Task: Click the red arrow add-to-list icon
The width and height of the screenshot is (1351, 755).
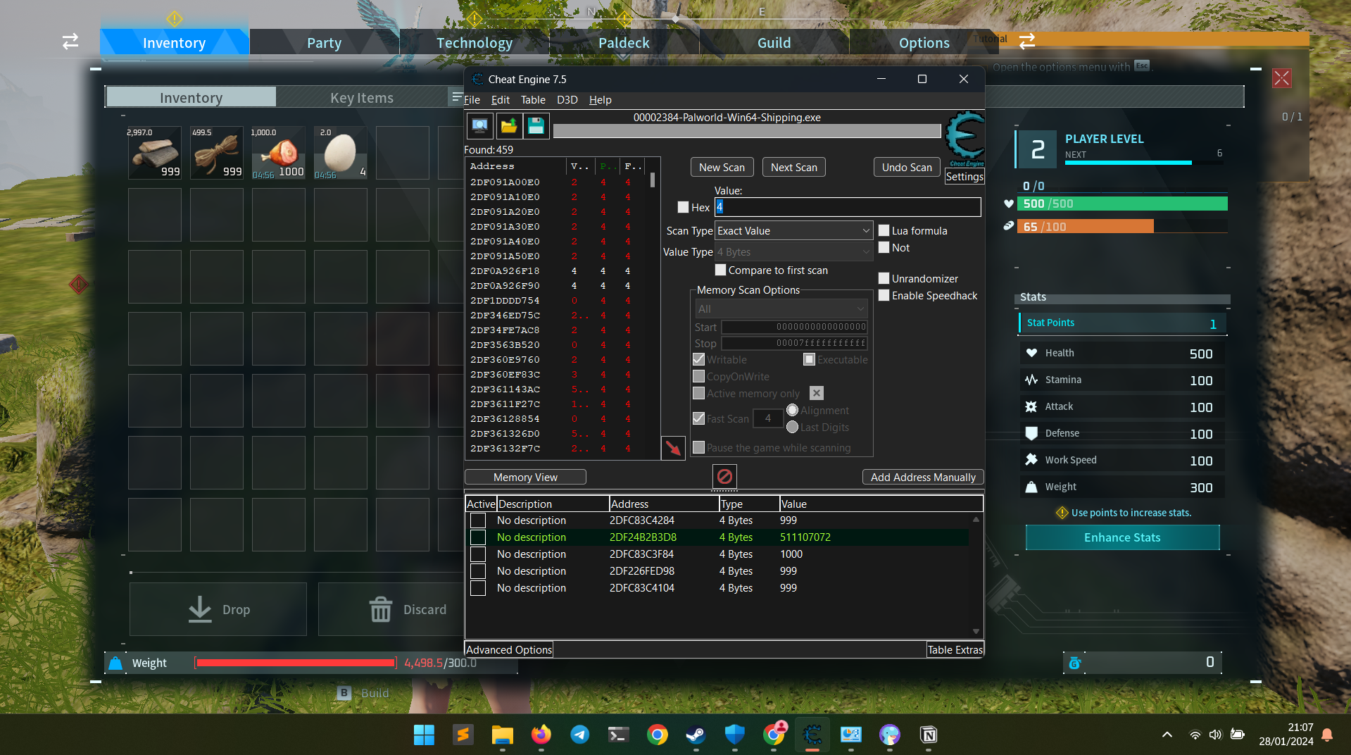Action: pos(673,448)
